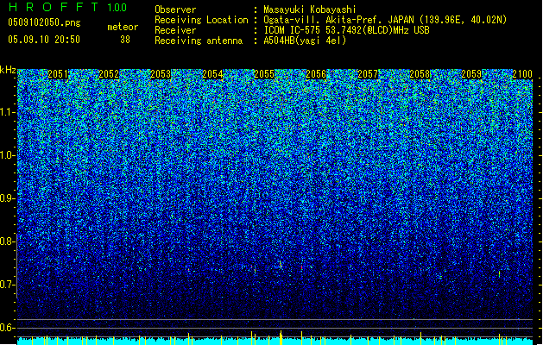Viewport: 543px width, 345px height.
Task: Click receiver value ICOM IC-575 53.7492 MHz USB
Action: [346, 30]
